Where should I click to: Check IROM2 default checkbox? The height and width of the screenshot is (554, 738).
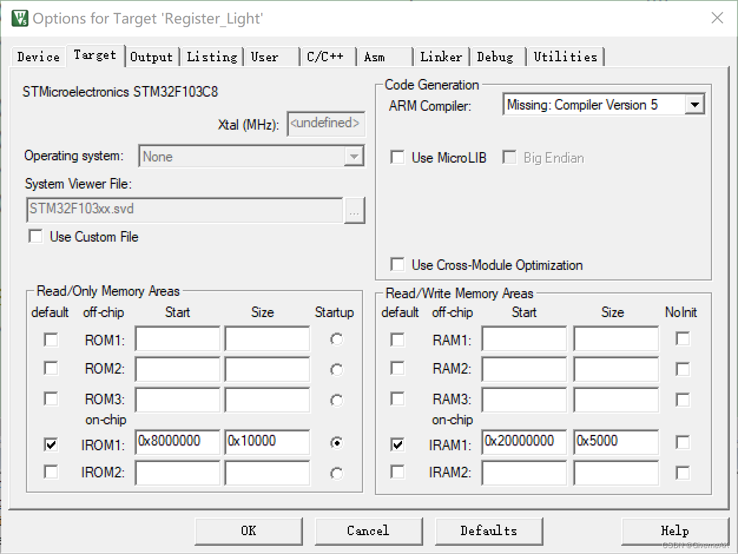point(51,471)
